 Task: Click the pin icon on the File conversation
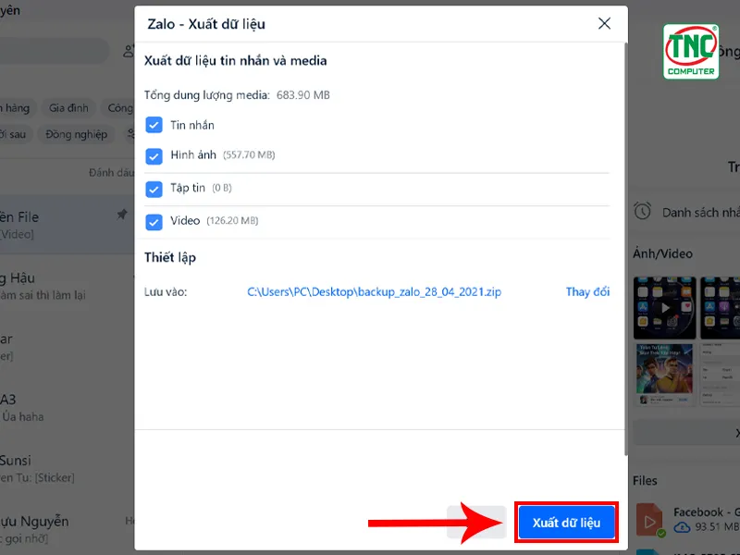(122, 215)
